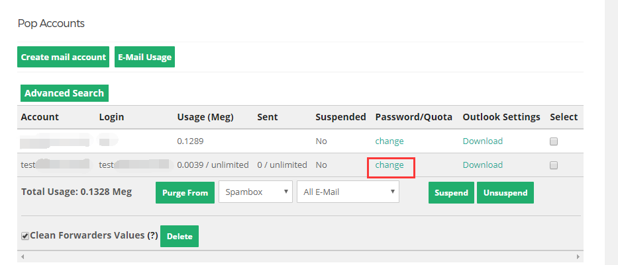618x265 pixels.
Task: Click the Purge From button
Action: click(x=185, y=193)
